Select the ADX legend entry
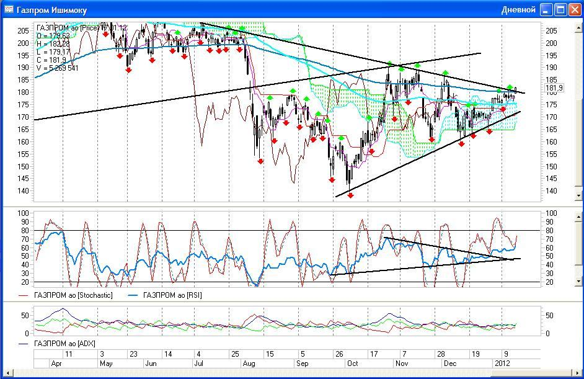 click(64, 343)
